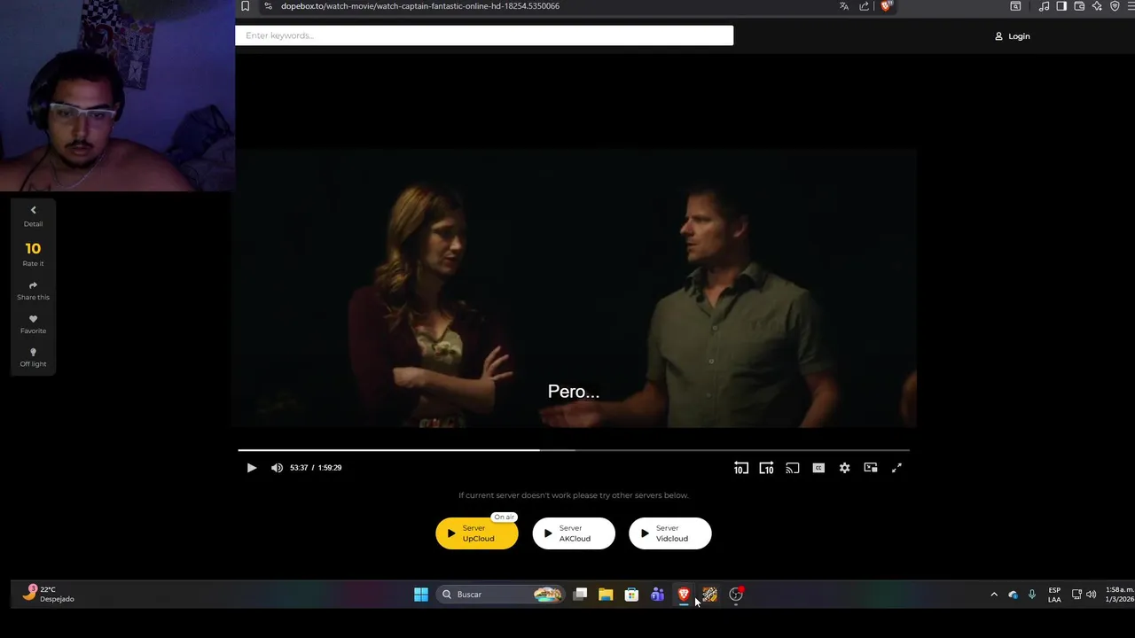Open network status tray icon

[x=1076, y=595]
